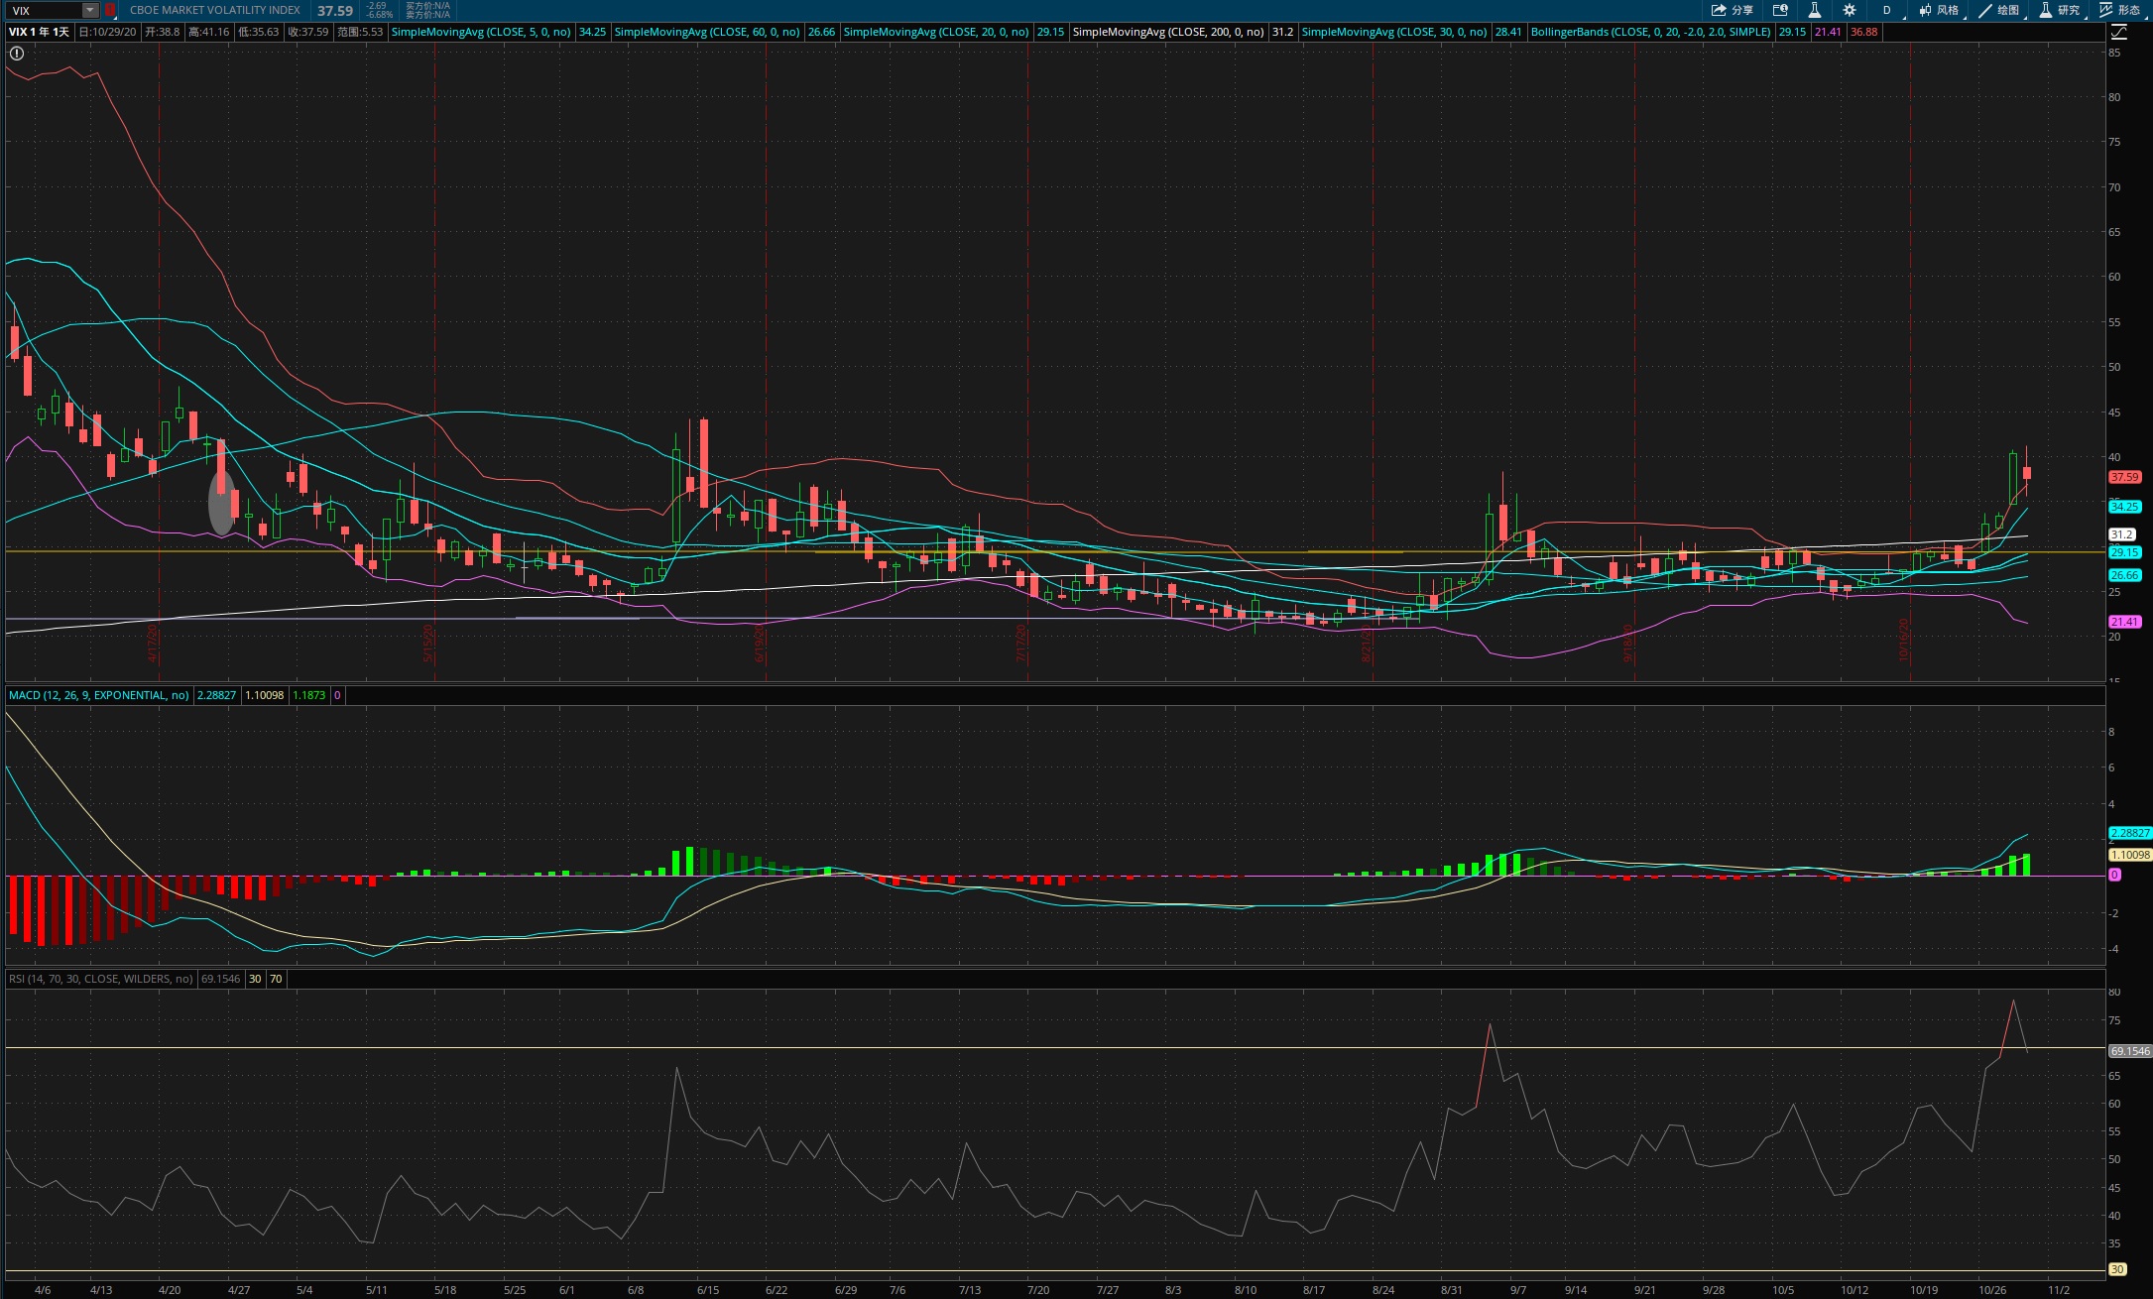Open chart settings gear icon
2153x1299 pixels.
pyautogui.click(x=1850, y=10)
